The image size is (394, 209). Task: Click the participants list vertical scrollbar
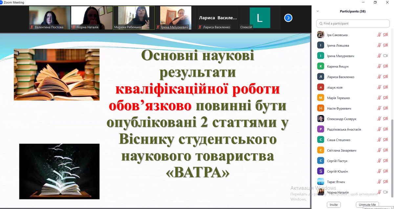tap(392, 148)
